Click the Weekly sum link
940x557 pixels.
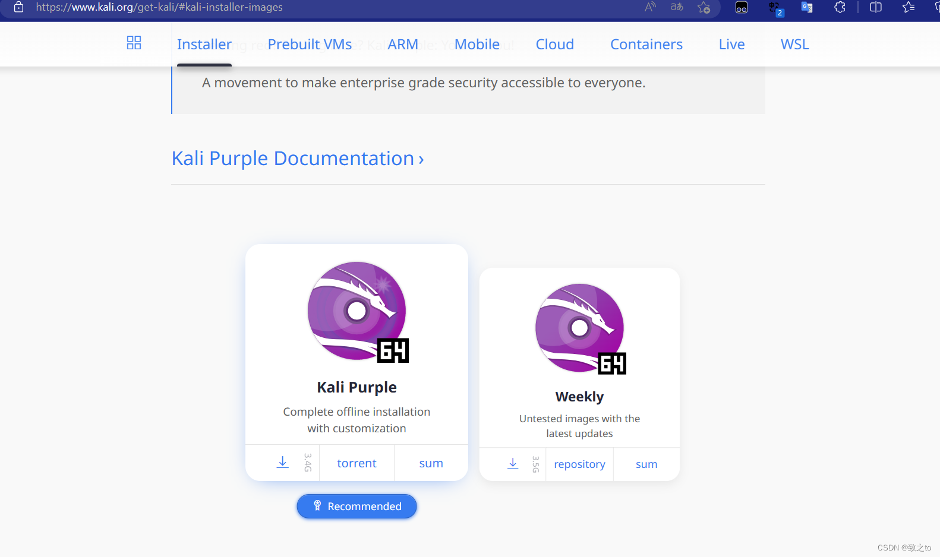pos(646,464)
